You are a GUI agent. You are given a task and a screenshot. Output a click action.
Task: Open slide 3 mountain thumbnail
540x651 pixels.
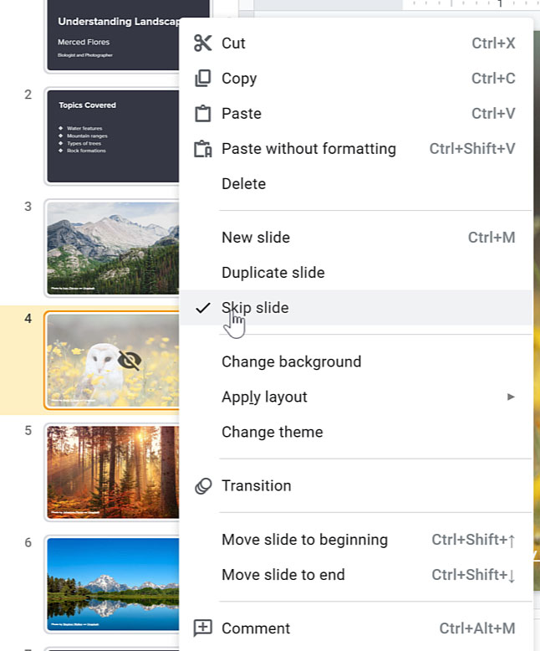coord(114,248)
